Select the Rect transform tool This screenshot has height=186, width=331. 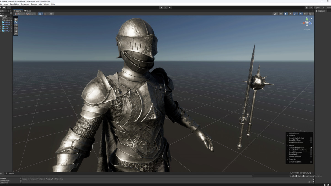[16, 31]
